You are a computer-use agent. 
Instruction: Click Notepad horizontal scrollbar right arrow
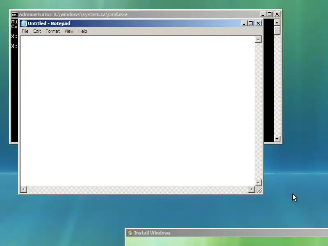[251, 189]
